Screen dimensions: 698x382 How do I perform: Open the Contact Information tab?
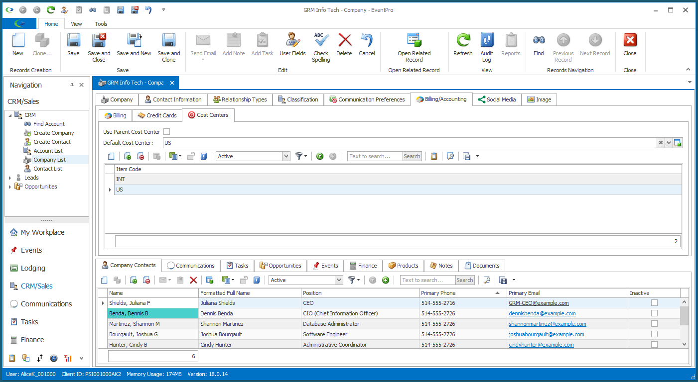tap(173, 99)
